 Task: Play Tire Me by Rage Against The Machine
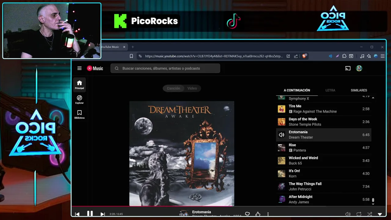(323, 109)
